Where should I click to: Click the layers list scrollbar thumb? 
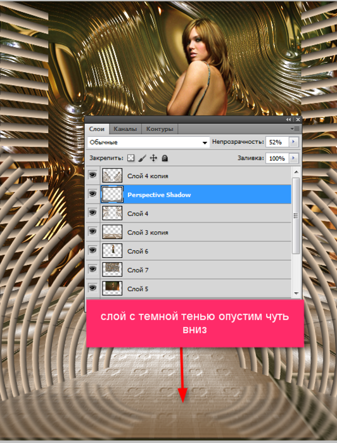point(296,216)
